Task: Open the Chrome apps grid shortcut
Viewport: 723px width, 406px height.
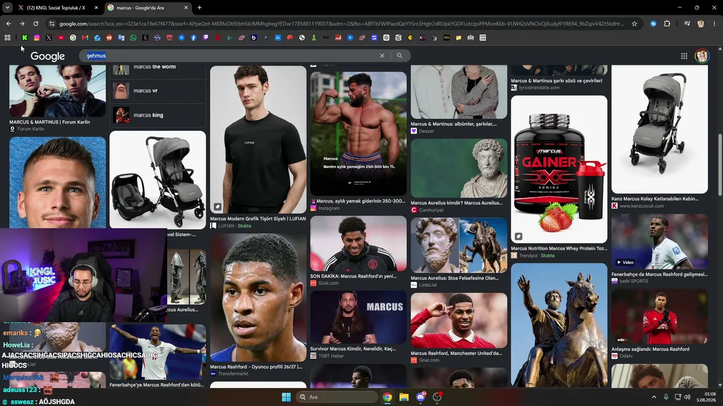Action: pos(7,38)
